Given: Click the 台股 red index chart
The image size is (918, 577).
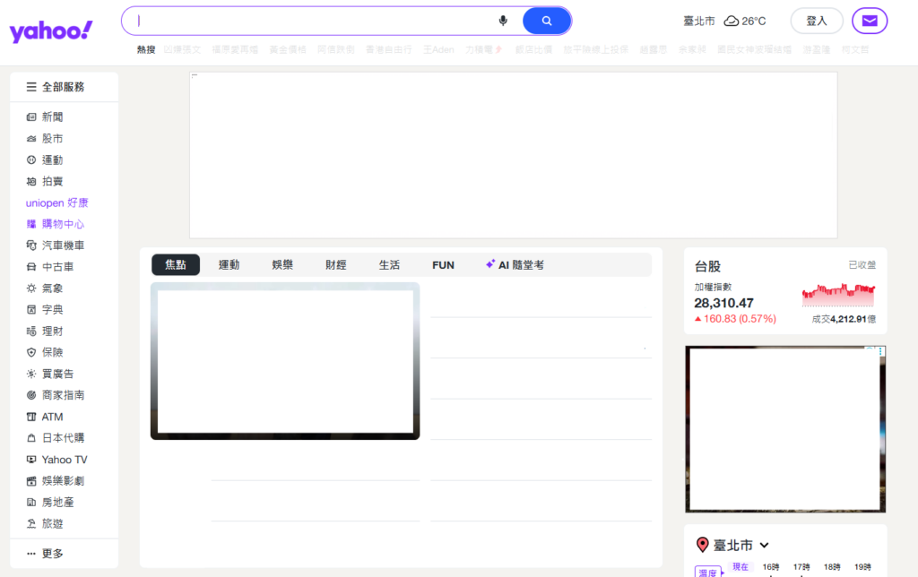Looking at the screenshot, I should (838, 295).
